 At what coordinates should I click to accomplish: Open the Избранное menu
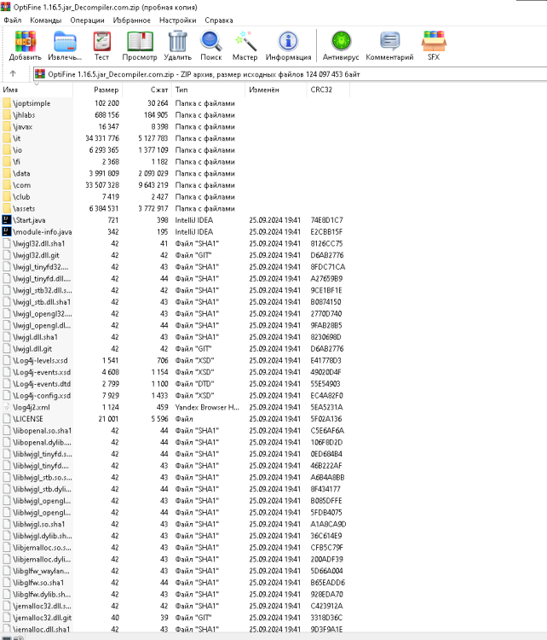[x=132, y=20]
